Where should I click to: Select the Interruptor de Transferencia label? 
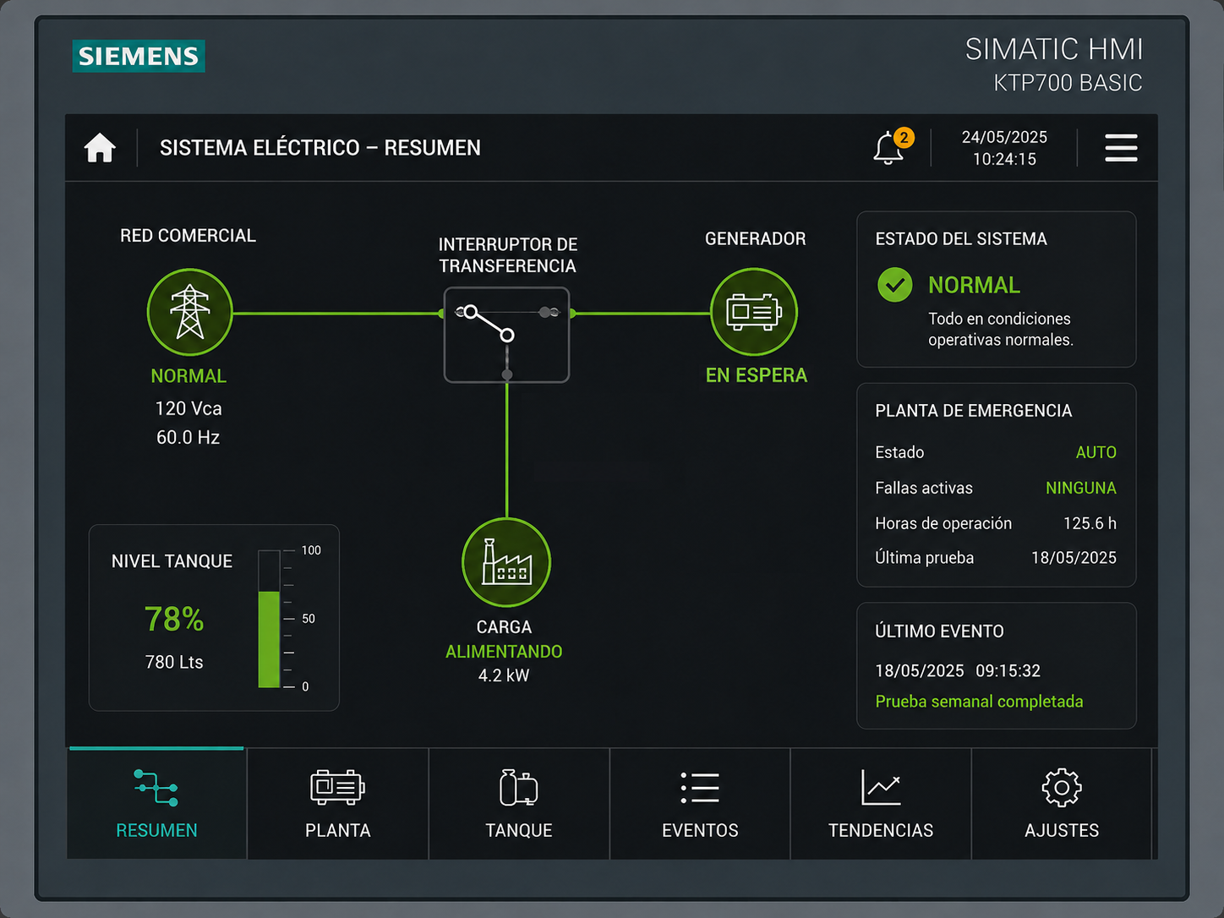(507, 255)
